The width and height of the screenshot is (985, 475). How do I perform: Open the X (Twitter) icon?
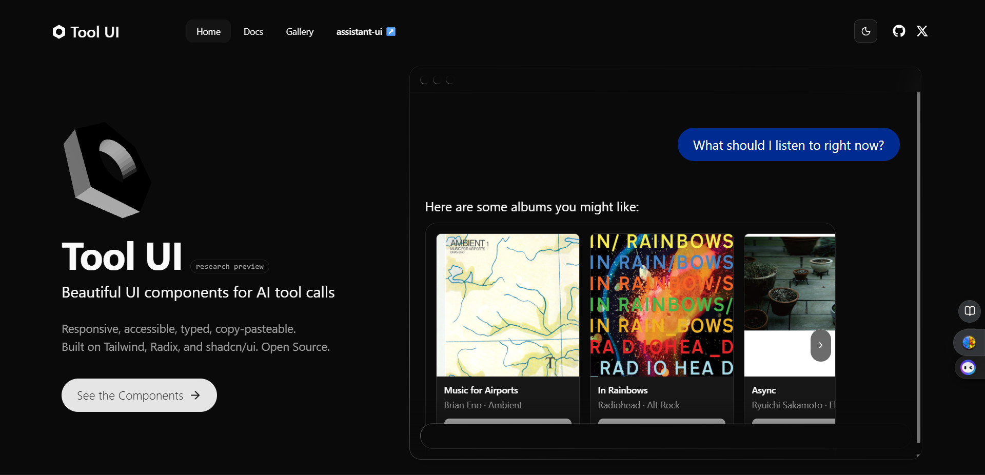922,31
